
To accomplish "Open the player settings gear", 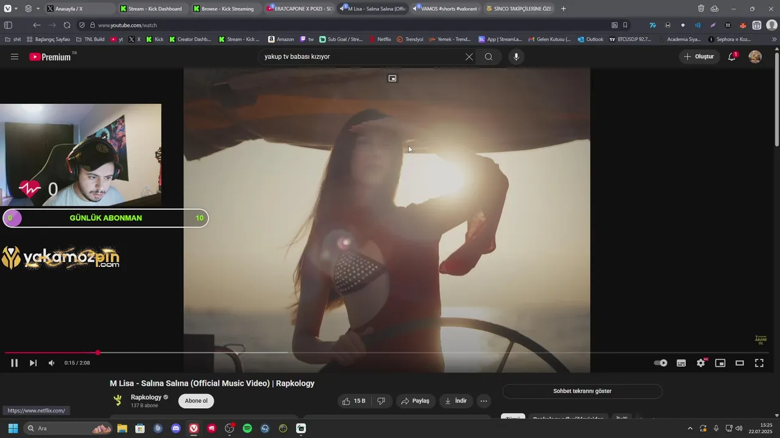I will (701, 363).
